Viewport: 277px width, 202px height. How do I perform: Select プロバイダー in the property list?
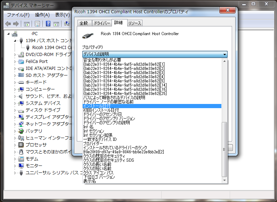[152, 144]
